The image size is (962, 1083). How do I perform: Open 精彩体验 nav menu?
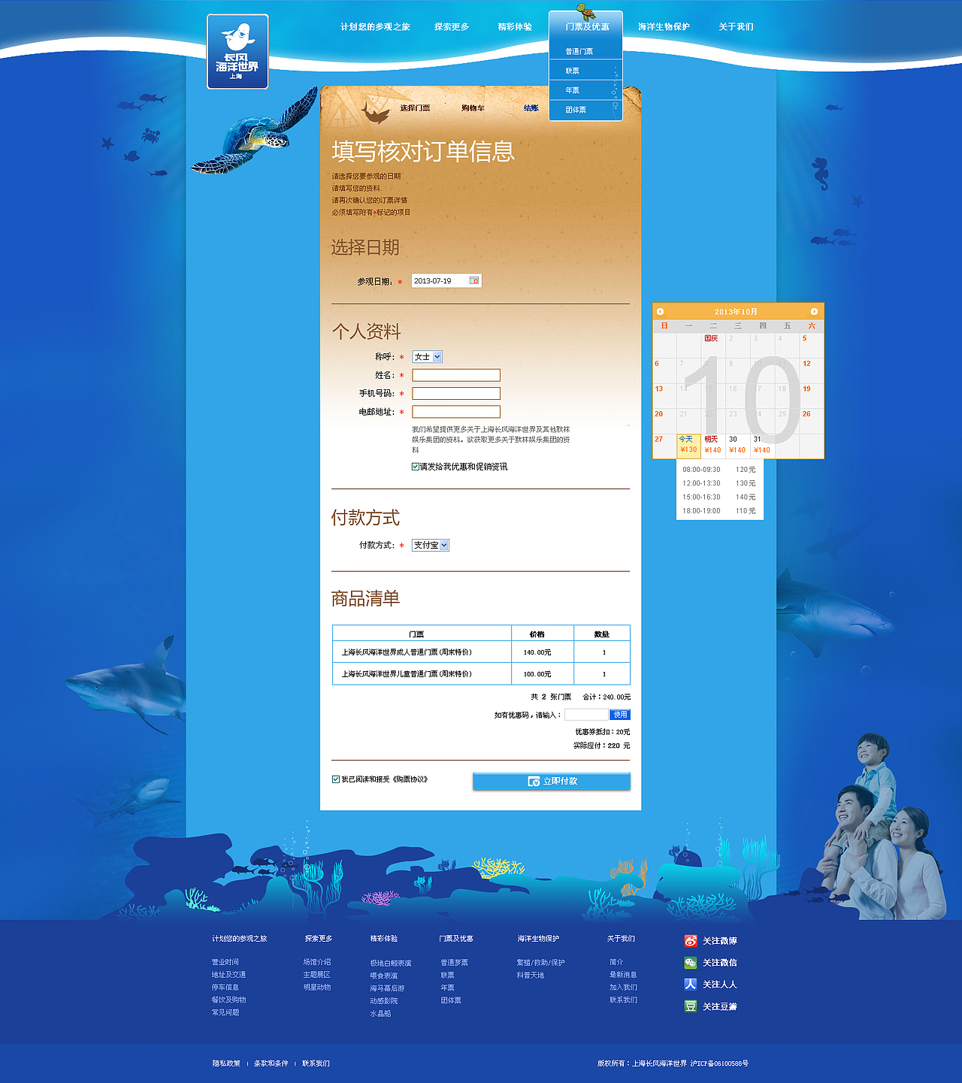point(515,27)
